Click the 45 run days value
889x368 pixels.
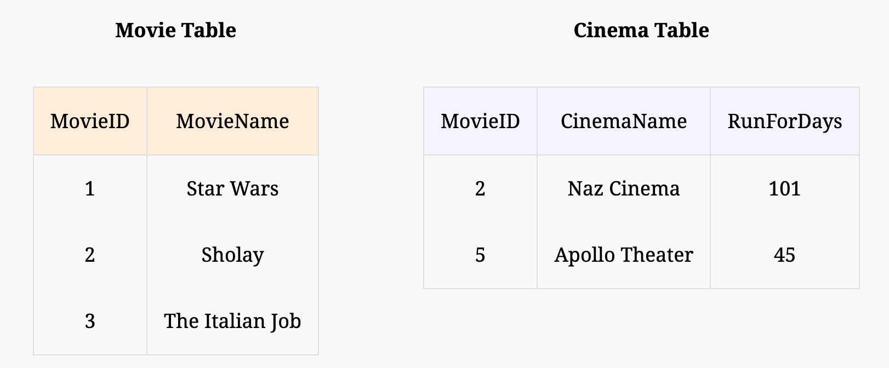tap(784, 255)
